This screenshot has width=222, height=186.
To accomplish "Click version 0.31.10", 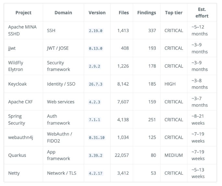I will click(97, 138).
